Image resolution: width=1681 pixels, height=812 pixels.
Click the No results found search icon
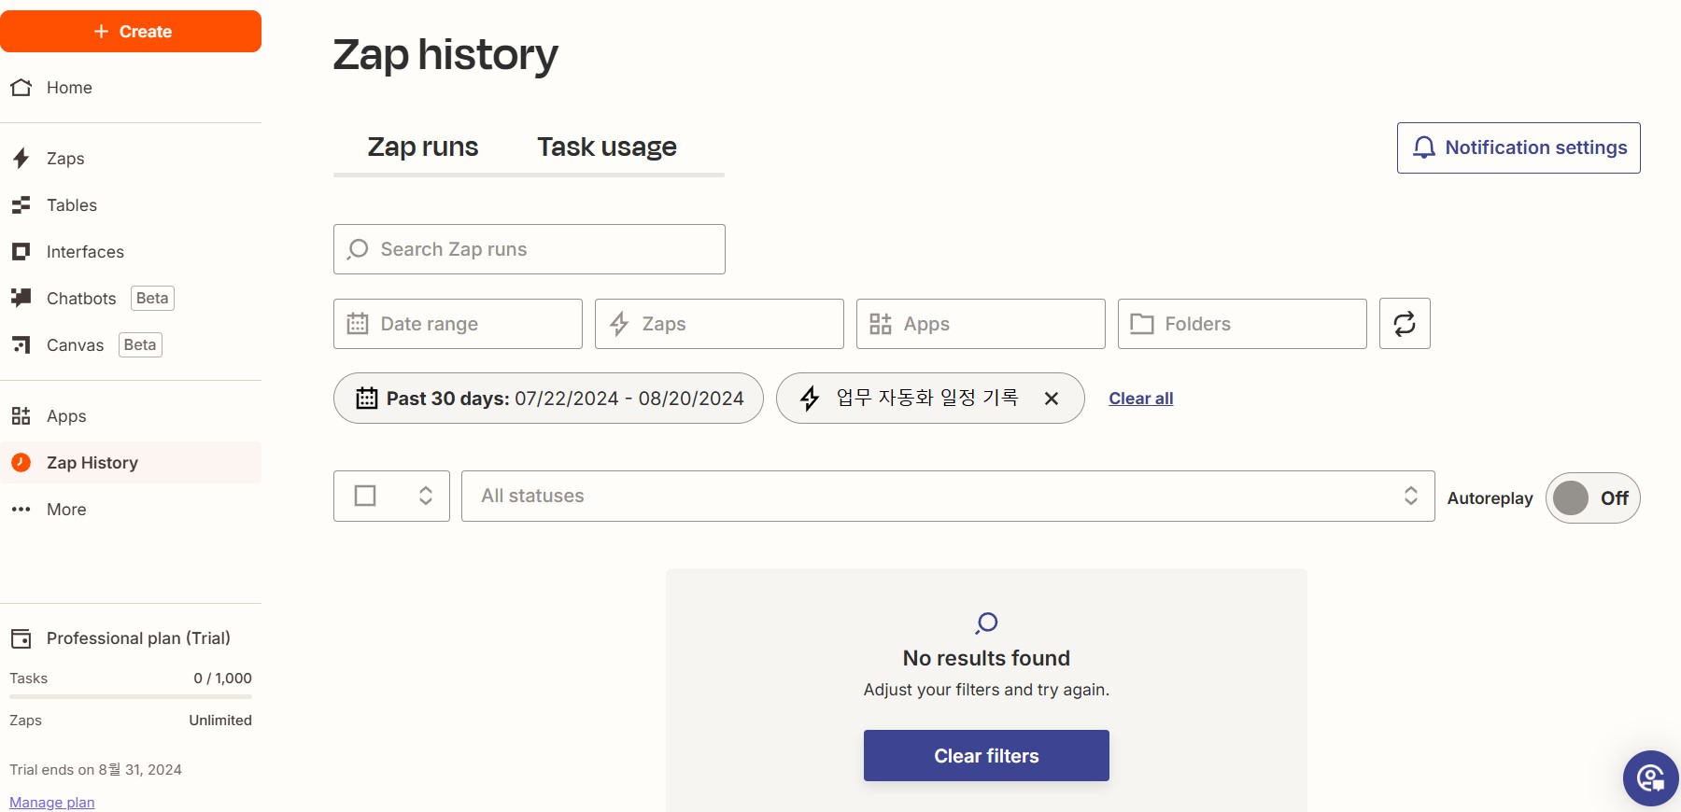click(986, 623)
